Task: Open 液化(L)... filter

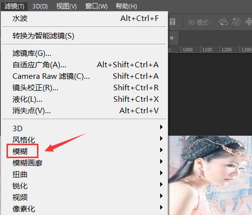Action: pos(84,99)
